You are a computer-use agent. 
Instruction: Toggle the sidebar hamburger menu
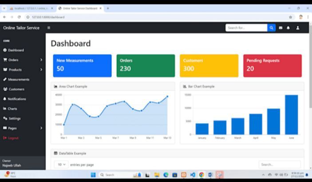49,28
